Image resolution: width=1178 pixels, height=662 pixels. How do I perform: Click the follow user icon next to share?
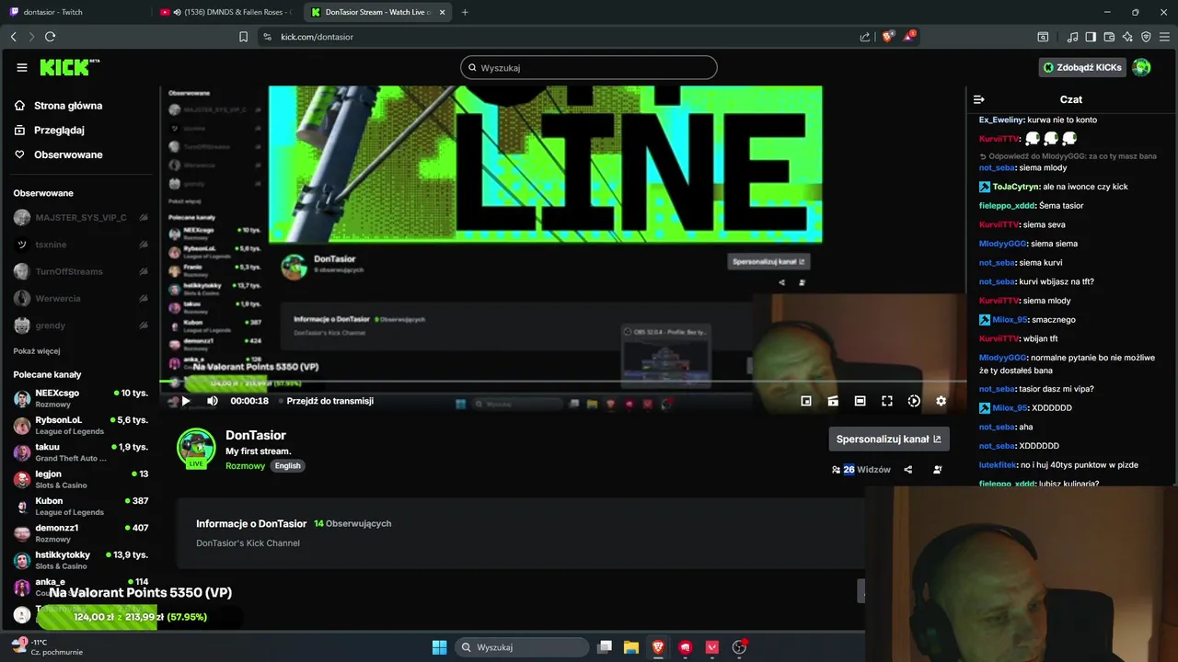coord(938,469)
